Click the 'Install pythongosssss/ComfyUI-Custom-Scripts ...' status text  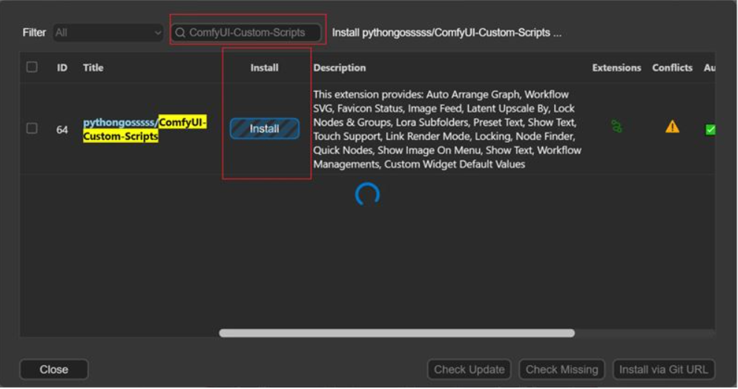447,33
